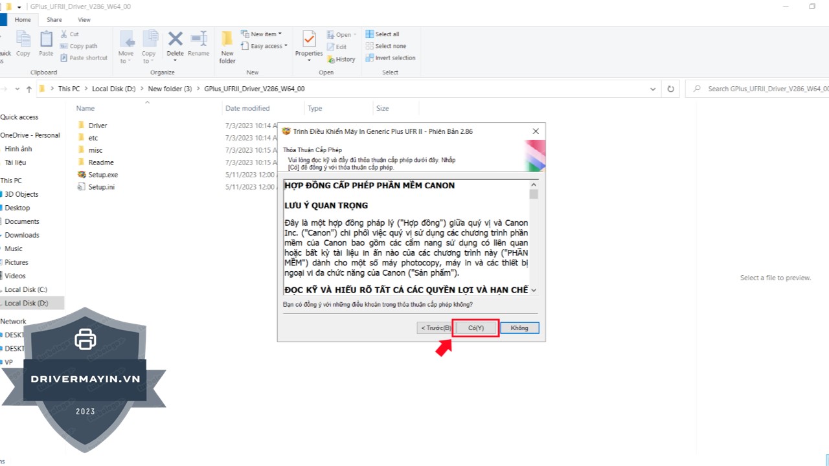Expand the Easy access dropdown
The image size is (829, 466).
point(266,46)
